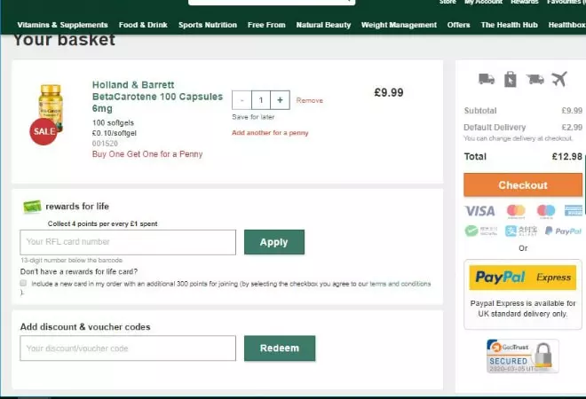This screenshot has height=399, width=586.
Task: Click the Default Delivery £2.99 amount
Action: [x=572, y=128]
